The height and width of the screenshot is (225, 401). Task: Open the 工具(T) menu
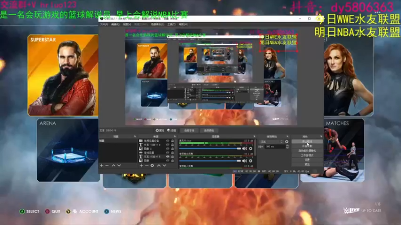pyautogui.click(x=171, y=24)
